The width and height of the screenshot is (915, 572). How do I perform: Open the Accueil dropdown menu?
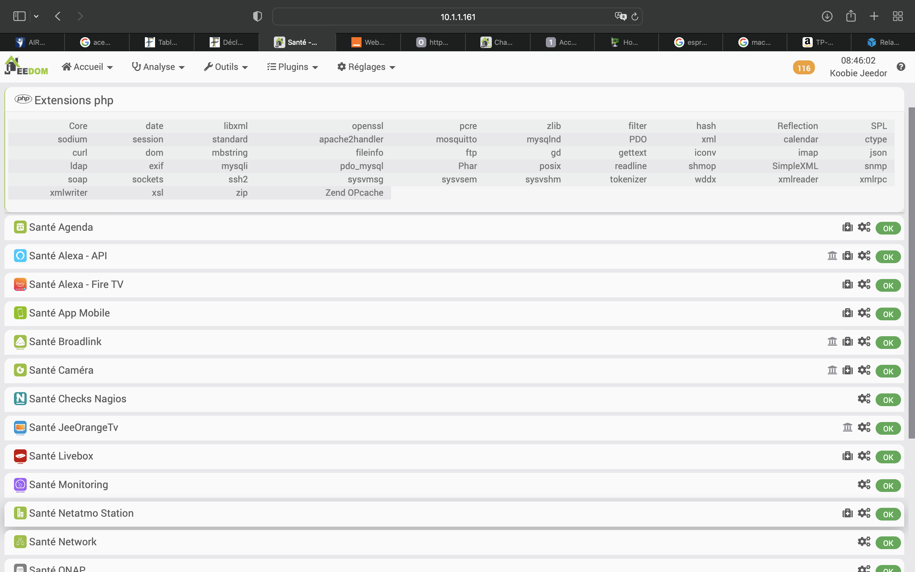point(87,67)
